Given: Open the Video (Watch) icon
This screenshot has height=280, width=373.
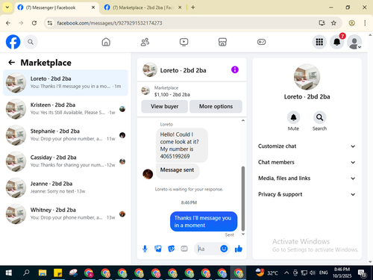Looking at the screenshot, I should click(x=184, y=42).
